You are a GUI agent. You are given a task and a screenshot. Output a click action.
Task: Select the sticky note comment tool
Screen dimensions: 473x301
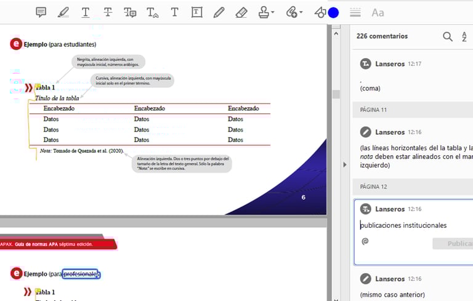(41, 12)
